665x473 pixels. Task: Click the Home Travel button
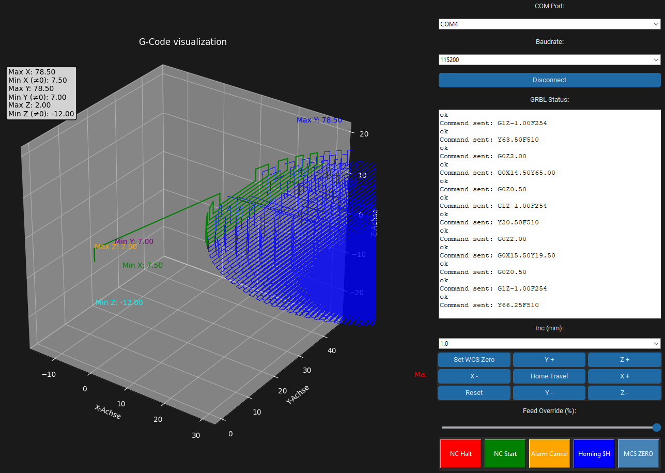(x=549, y=376)
